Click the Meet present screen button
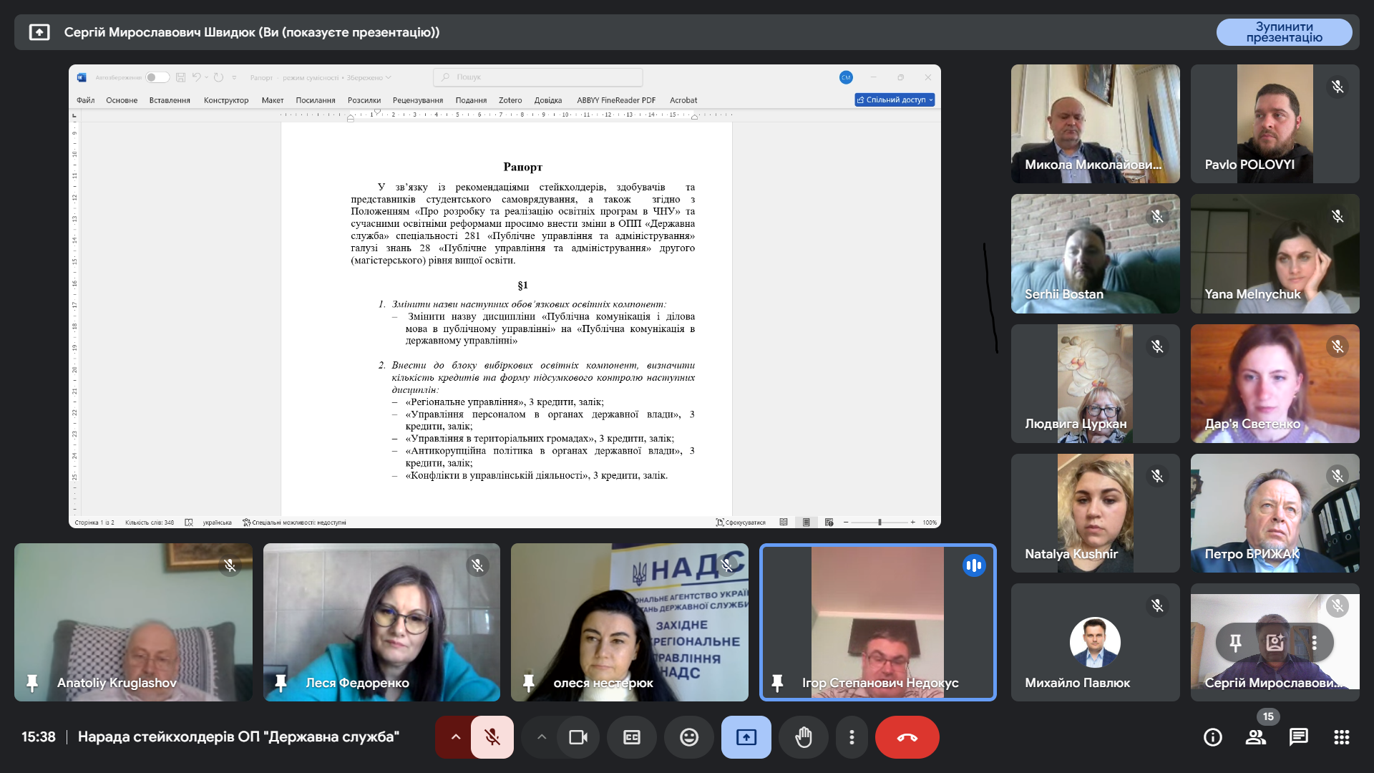Viewport: 1374px width, 773px height. coord(746,737)
